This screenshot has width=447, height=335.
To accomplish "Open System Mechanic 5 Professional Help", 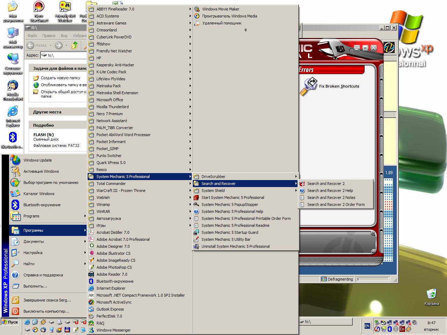I will 246,211.
